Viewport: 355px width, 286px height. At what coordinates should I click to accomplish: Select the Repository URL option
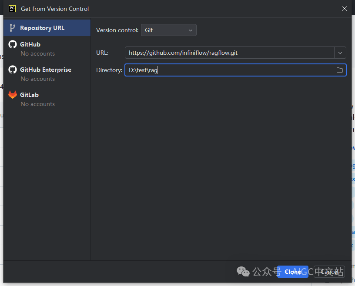click(x=47, y=28)
